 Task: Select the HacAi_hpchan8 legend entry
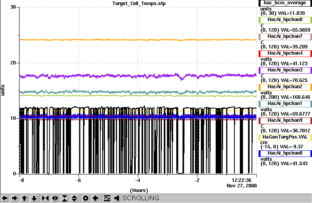pyautogui.click(x=285, y=20)
